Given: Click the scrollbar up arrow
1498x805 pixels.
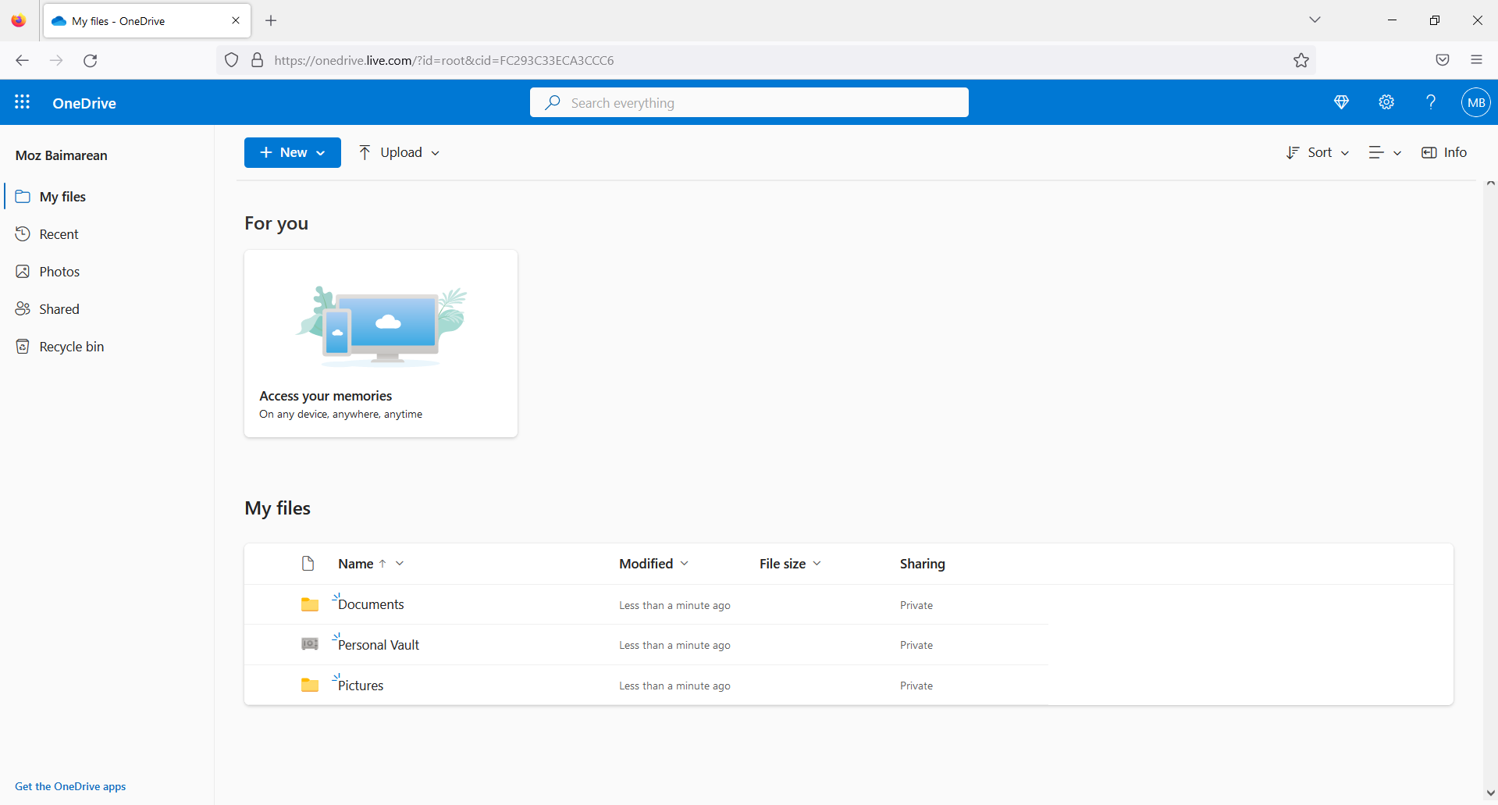Looking at the screenshot, I should tap(1490, 183).
